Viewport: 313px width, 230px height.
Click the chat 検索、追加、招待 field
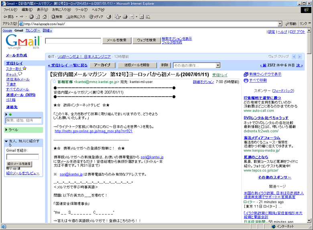24,120
